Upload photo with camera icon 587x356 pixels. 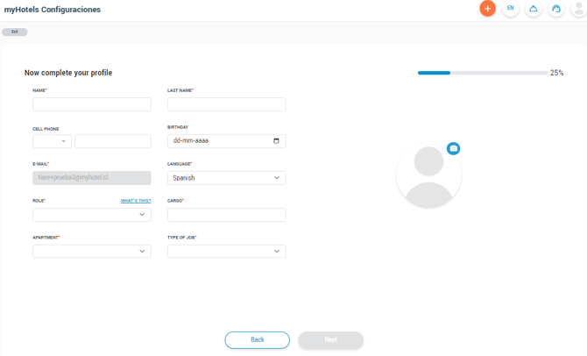click(x=453, y=148)
